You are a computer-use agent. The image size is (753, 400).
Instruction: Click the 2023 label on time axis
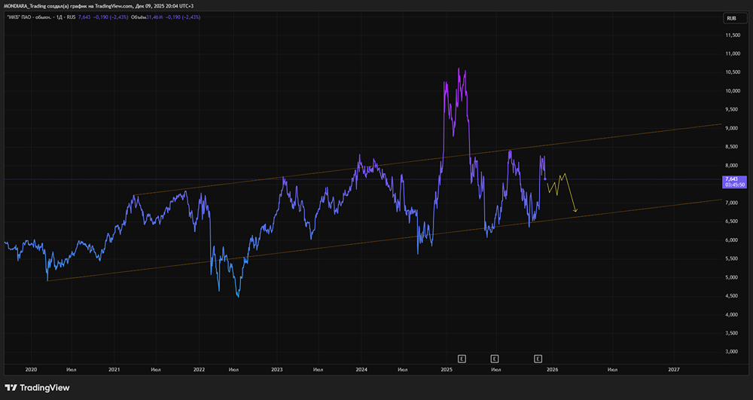pos(276,370)
